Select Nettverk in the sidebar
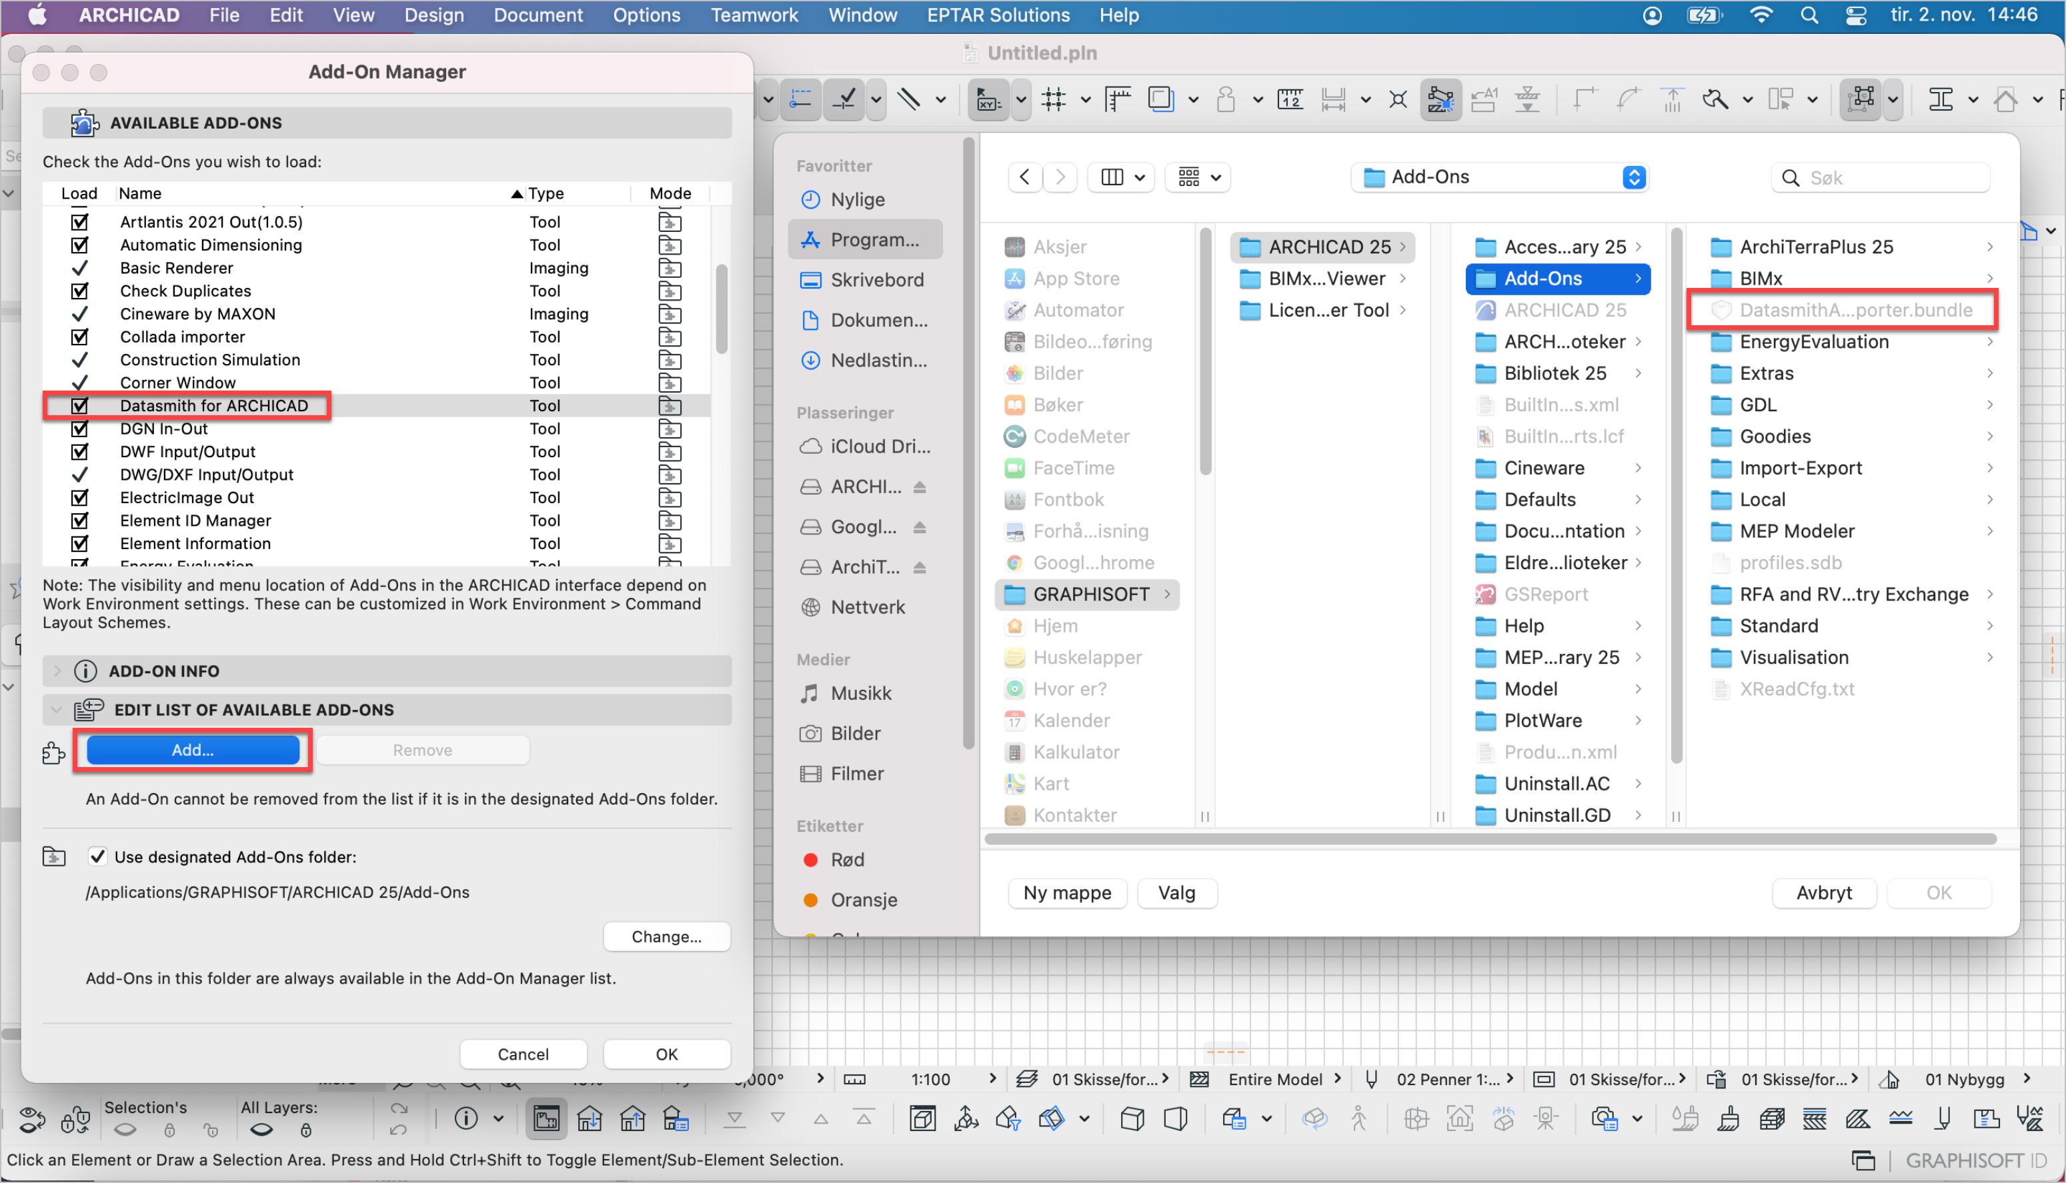Image resolution: width=2066 pixels, height=1183 pixels. 867,607
